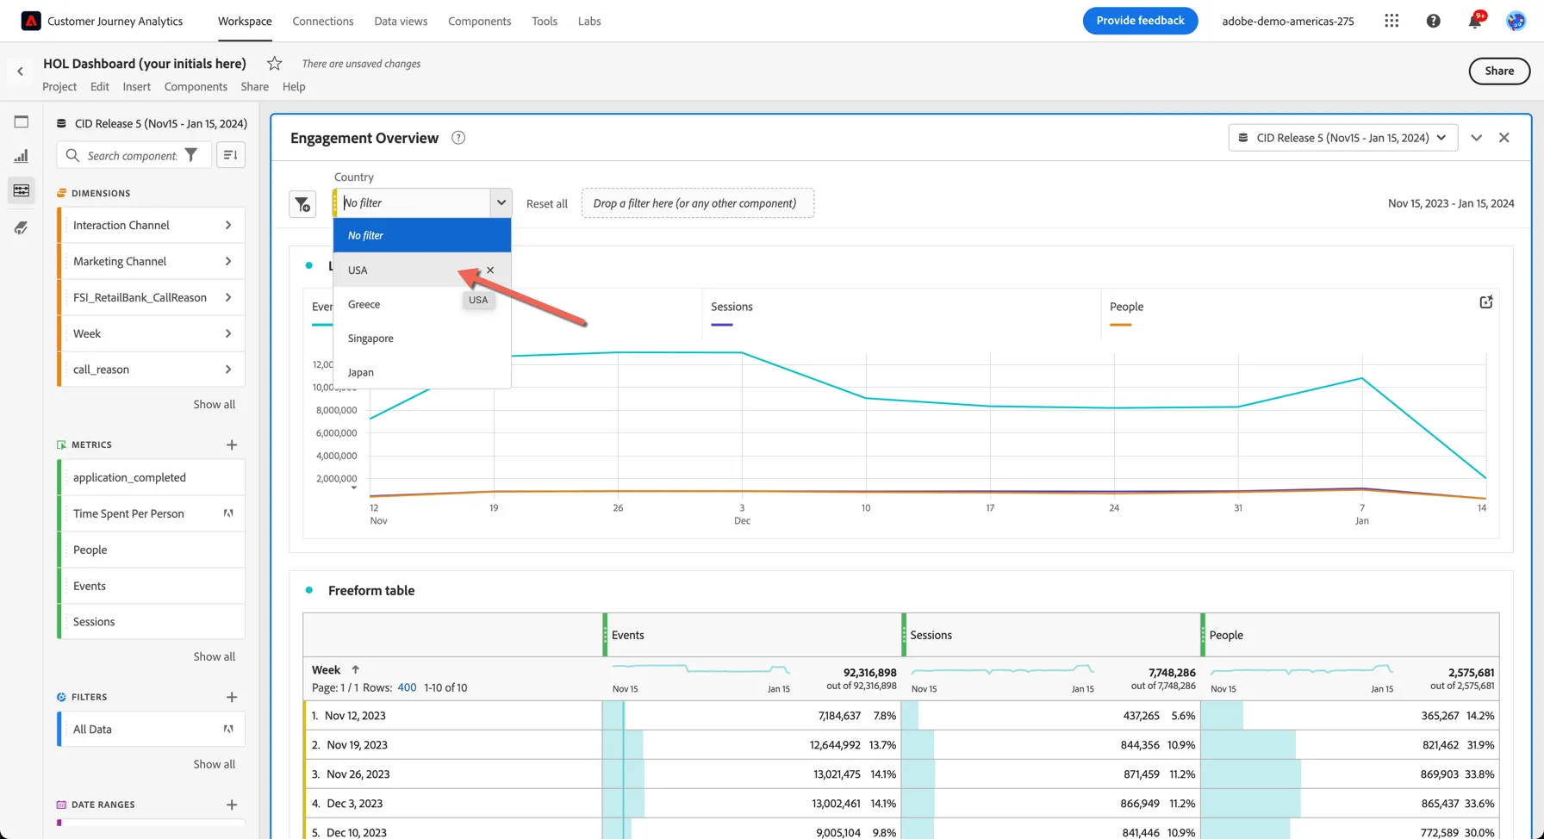Open Engagement Overview info help icon

point(458,138)
